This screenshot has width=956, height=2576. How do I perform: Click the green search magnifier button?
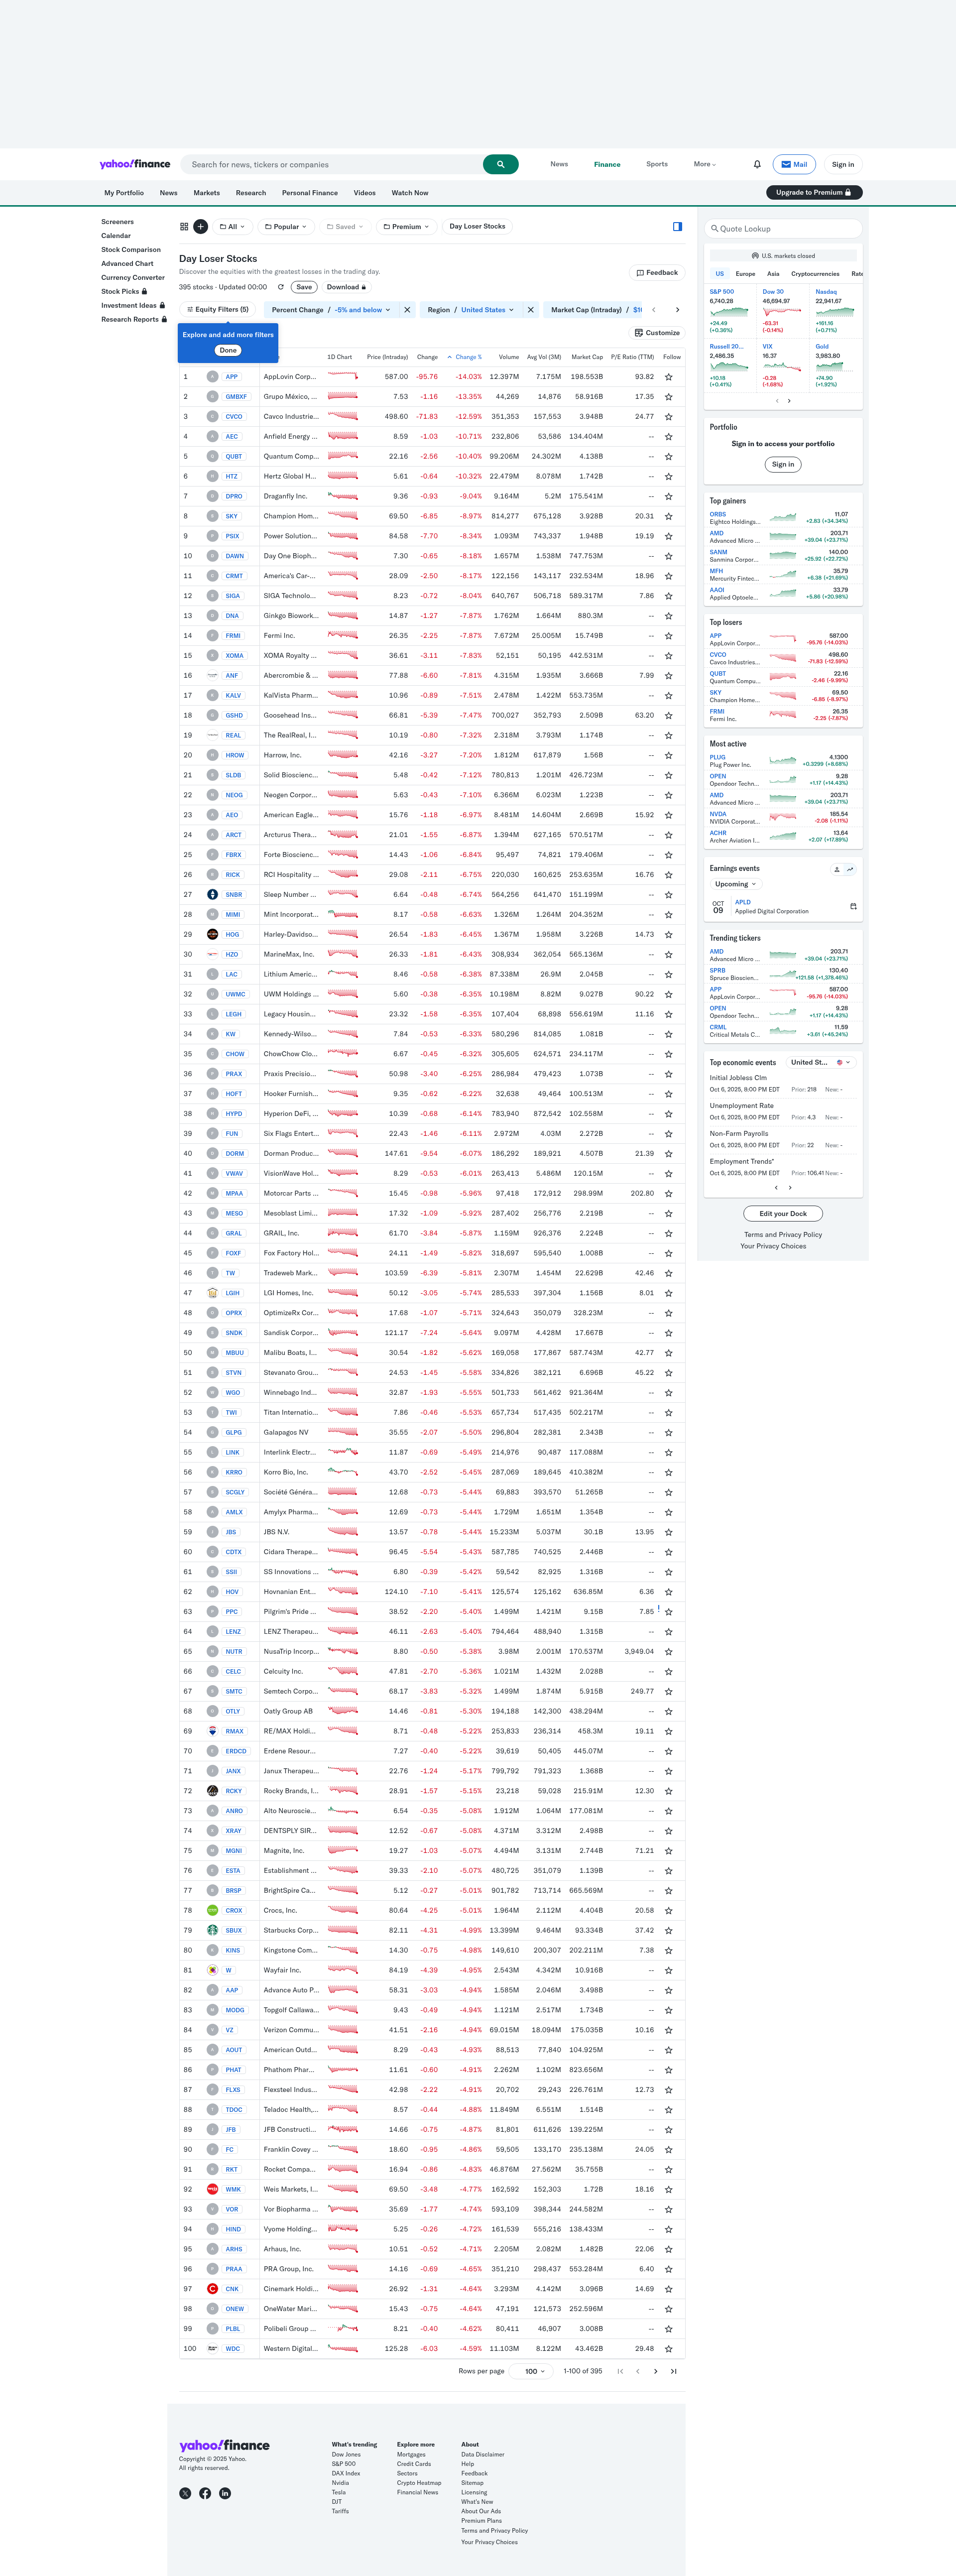tap(500, 164)
